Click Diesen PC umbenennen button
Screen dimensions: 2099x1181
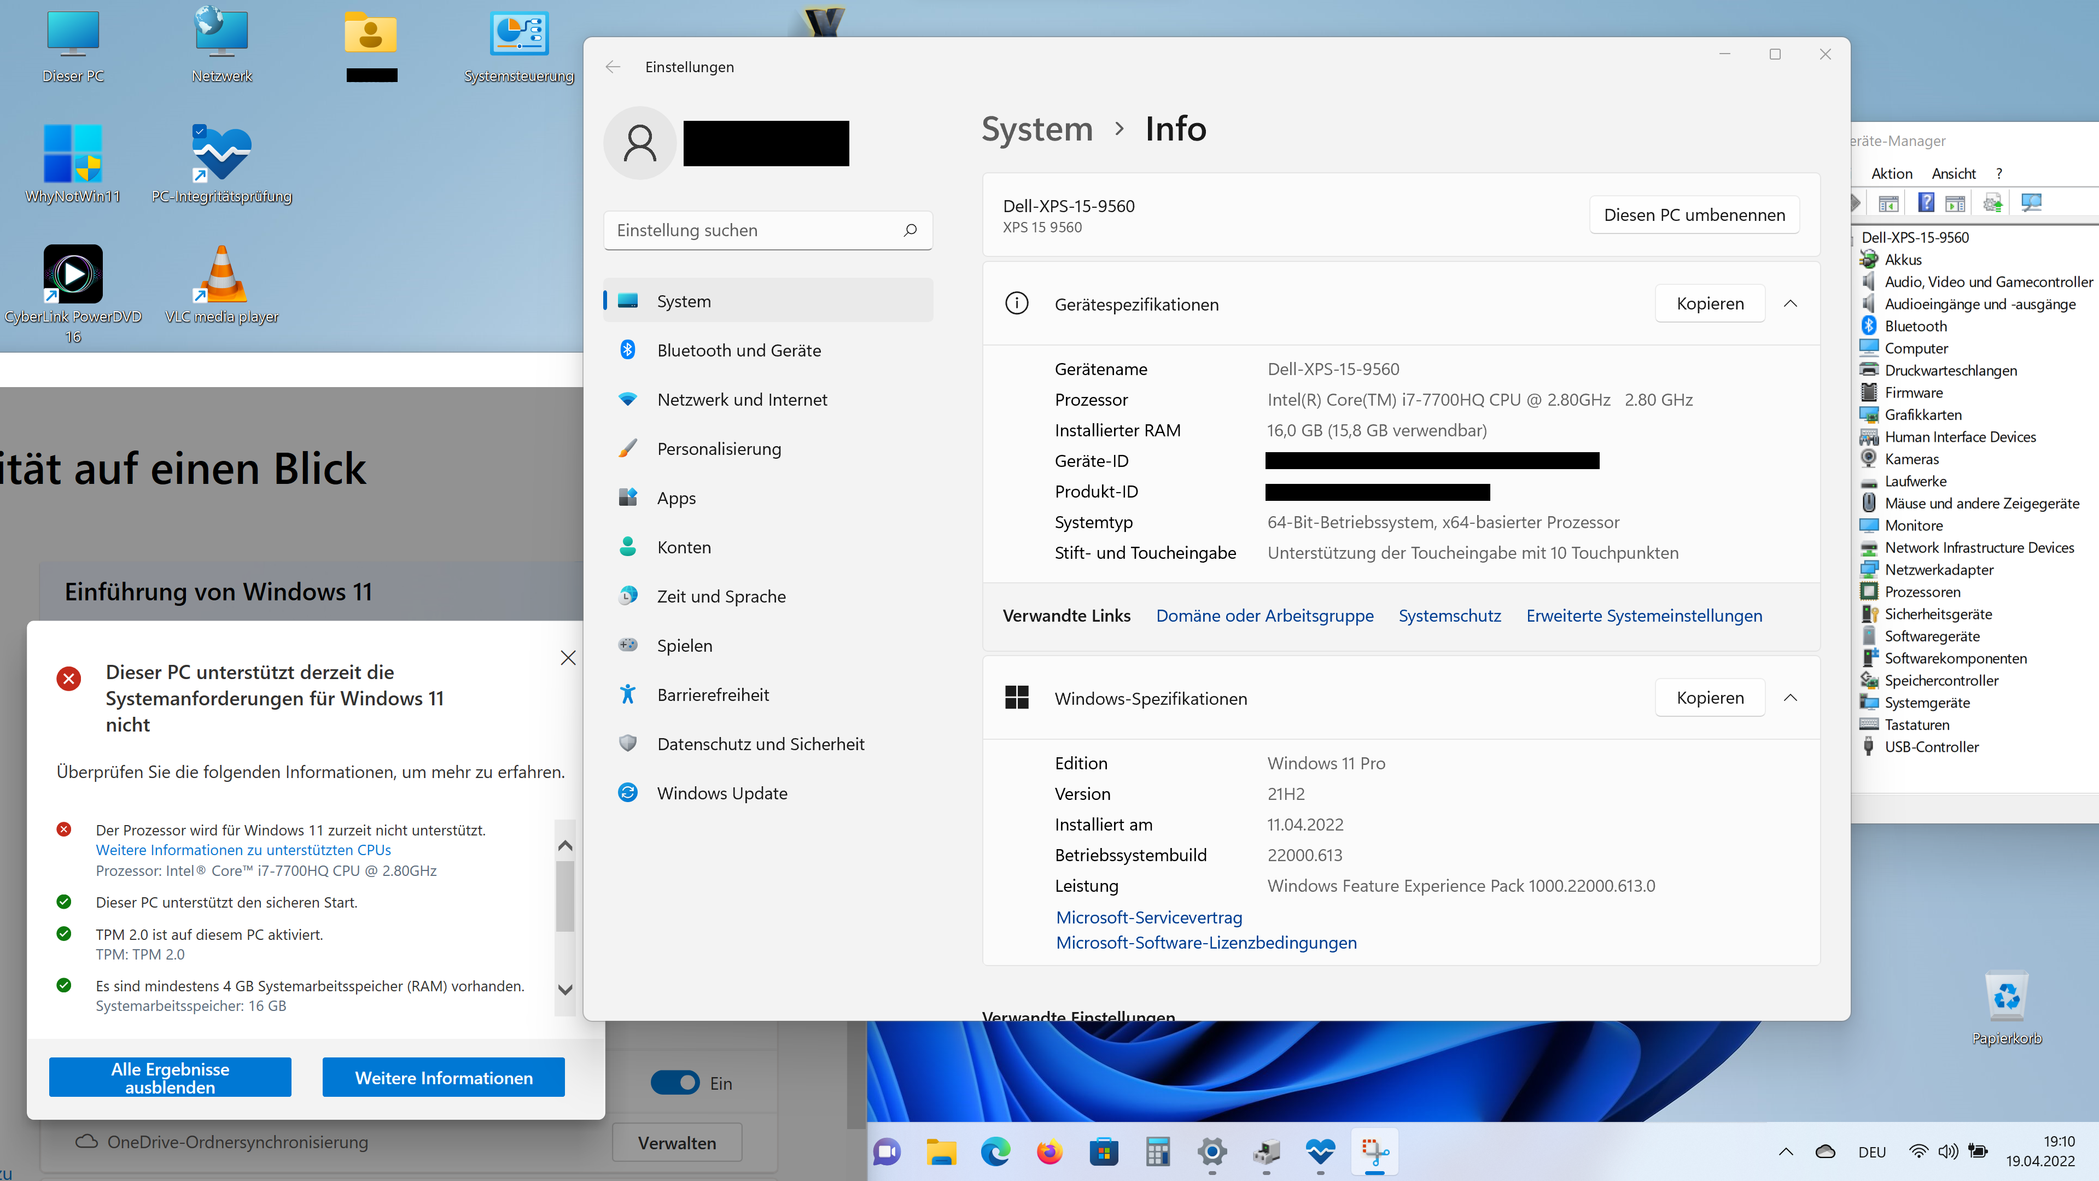(1694, 215)
